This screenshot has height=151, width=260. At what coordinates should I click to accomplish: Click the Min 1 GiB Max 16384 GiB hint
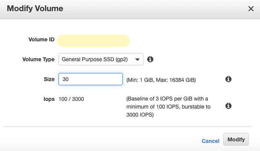(x=161, y=80)
